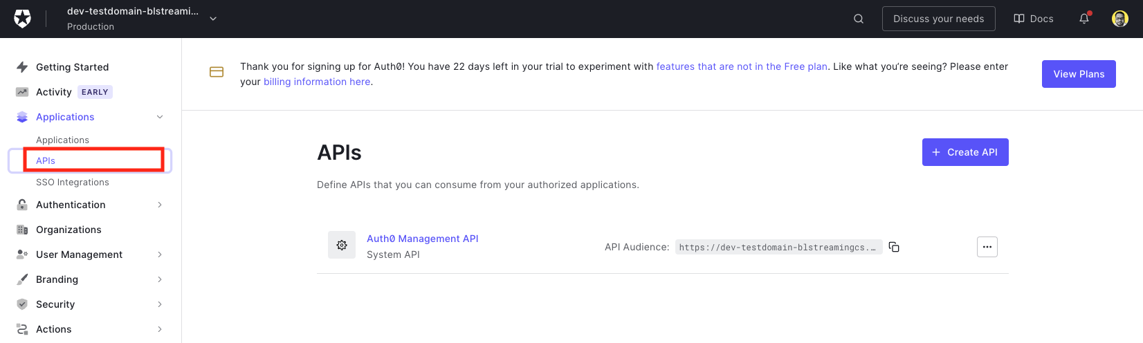The image size is (1143, 343).
Task: Open the Auth0 Management API link
Action: 423,239
